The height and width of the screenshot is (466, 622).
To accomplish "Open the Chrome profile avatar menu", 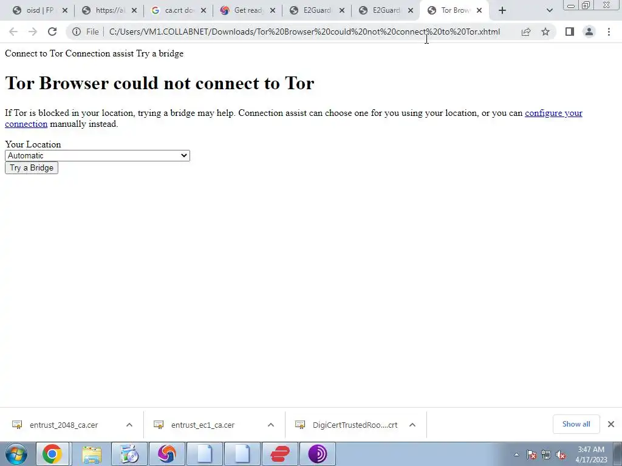I will click(589, 32).
